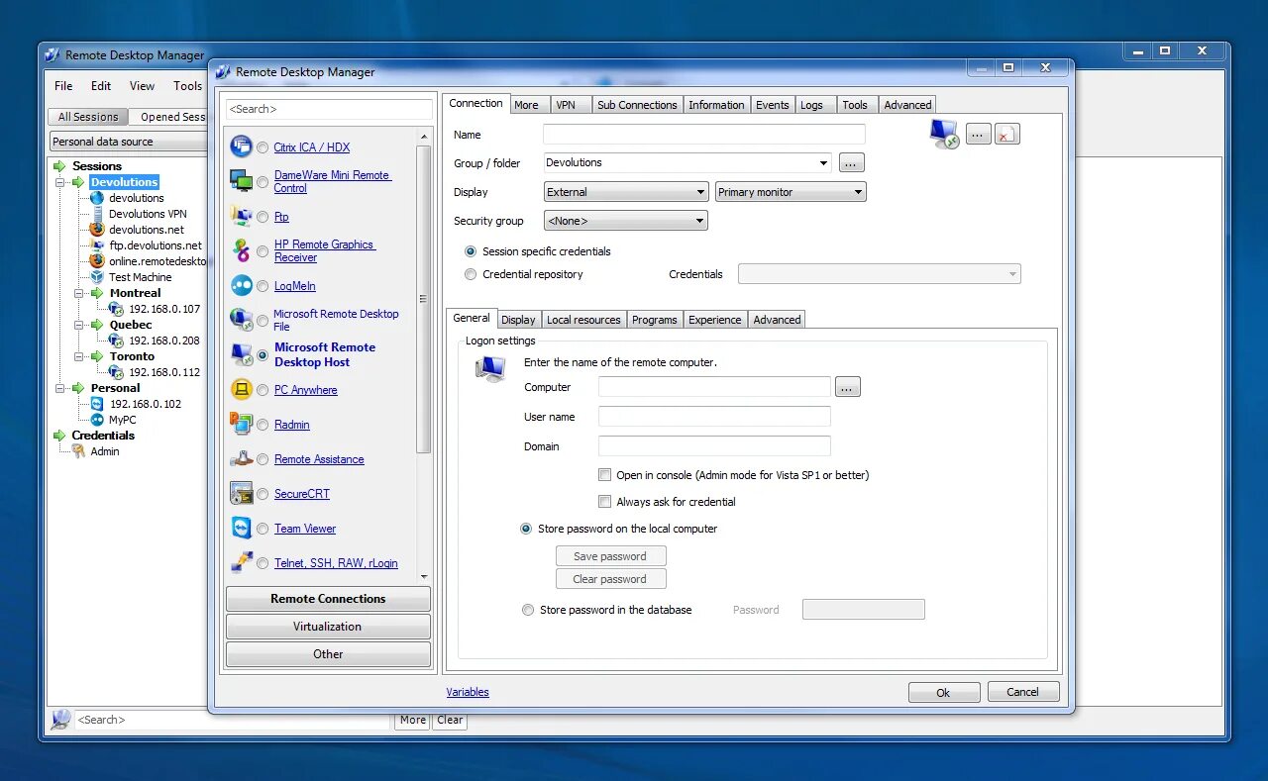Viewport: 1268px width, 781px height.
Task: Open the Primary monitor dropdown
Action: click(791, 192)
